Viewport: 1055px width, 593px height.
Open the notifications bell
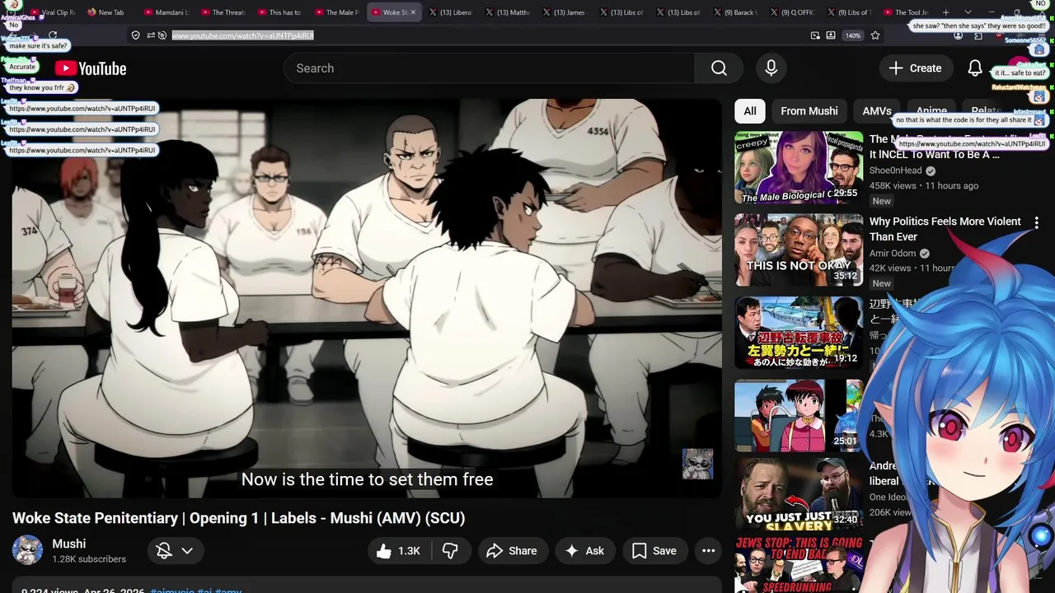click(x=975, y=68)
